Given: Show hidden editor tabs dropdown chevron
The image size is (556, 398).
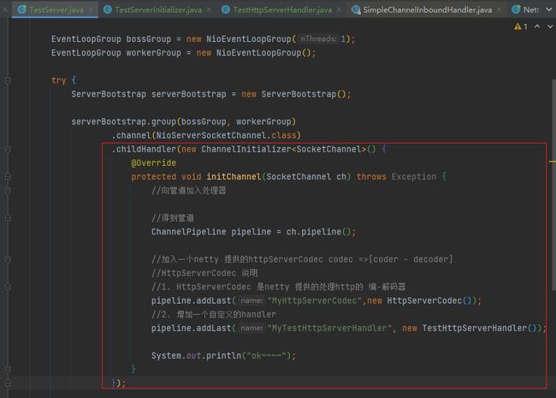Looking at the screenshot, I should click(x=549, y=9).
